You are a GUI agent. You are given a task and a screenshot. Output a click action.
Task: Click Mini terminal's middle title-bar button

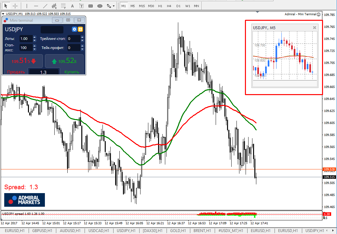pyautogui.click(x=68, y=20)
